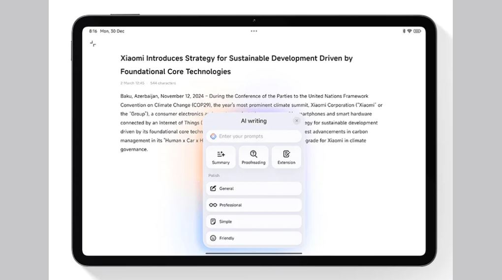Apply the General polish style
Image resolution: width=502 pixels, height=280 pixels.
(253, 189)
